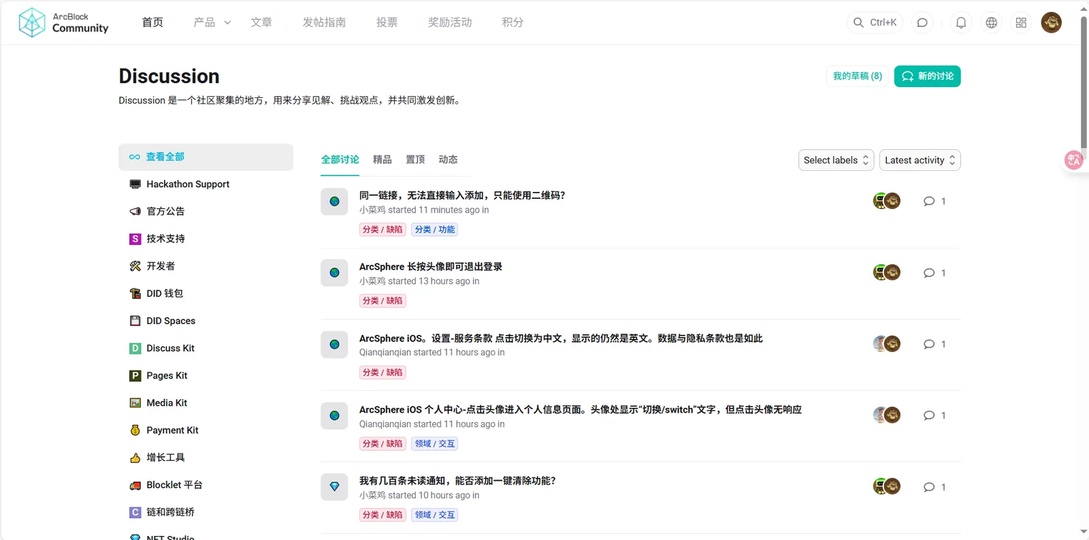Click the floating translate icon
This screenshot has height=540, width=1089.
(1074, 160)
